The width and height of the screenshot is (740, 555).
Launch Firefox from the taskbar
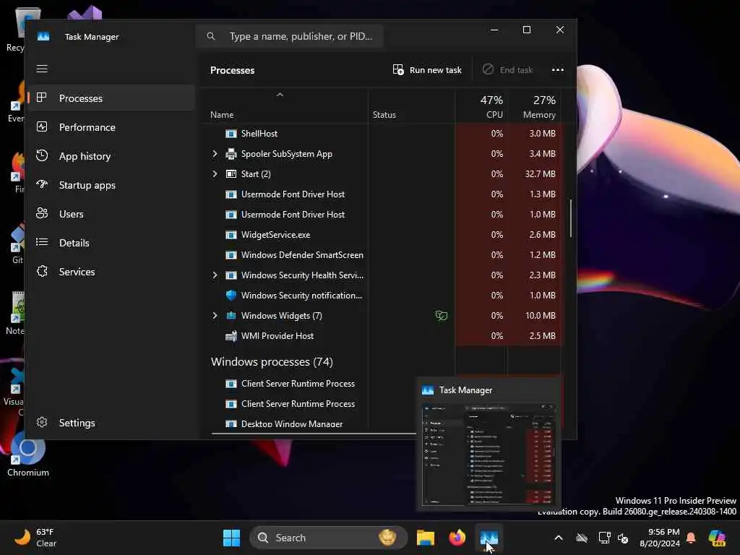click(x=457, y=538)
